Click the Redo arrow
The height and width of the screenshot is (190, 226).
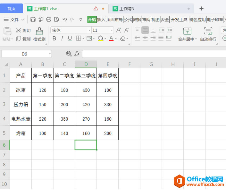pos(72,20)
